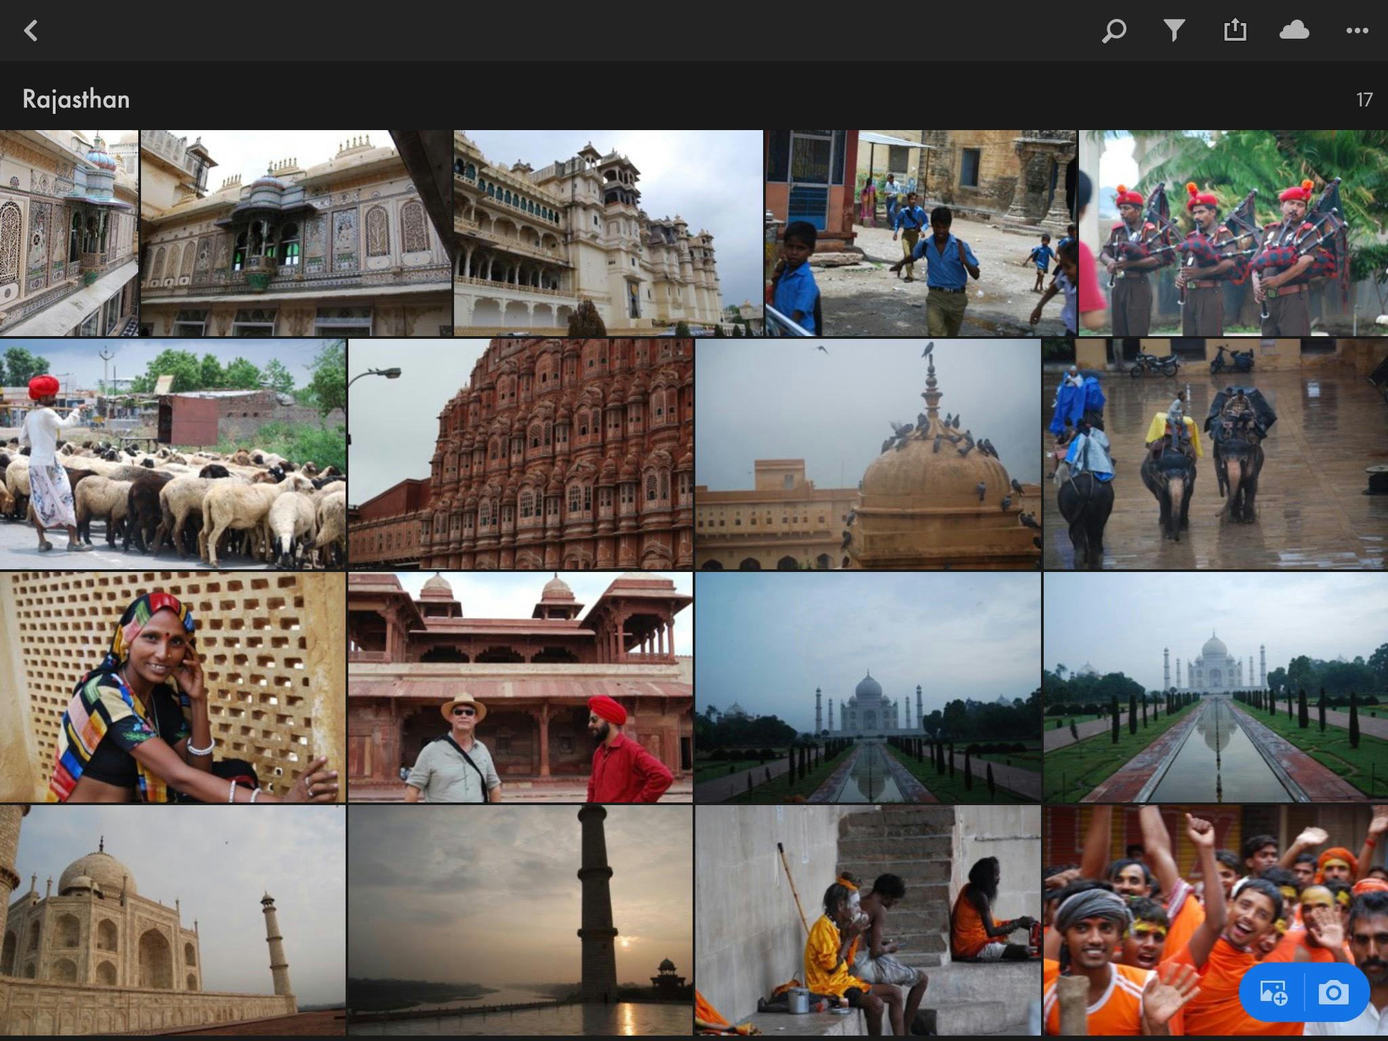Click the Rajasthan album title
The width and height of the screenshot is (1388, 1041).
(76, 100)
